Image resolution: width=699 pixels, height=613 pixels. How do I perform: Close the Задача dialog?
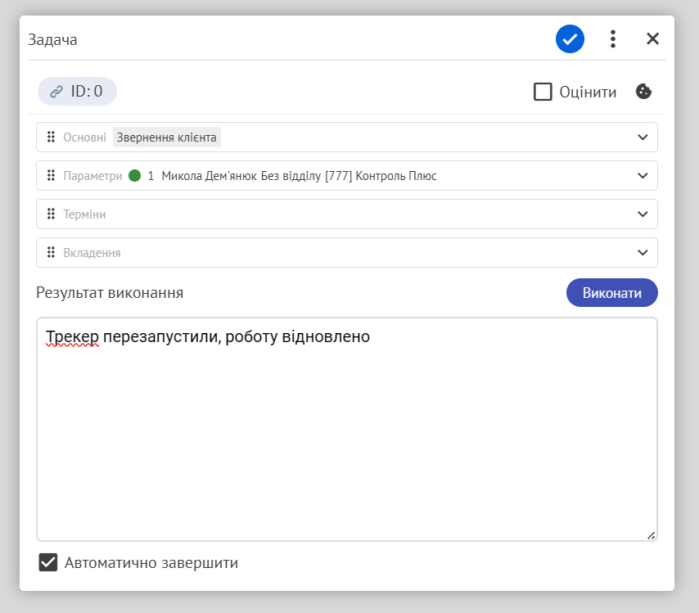click(x=652, y=38)
